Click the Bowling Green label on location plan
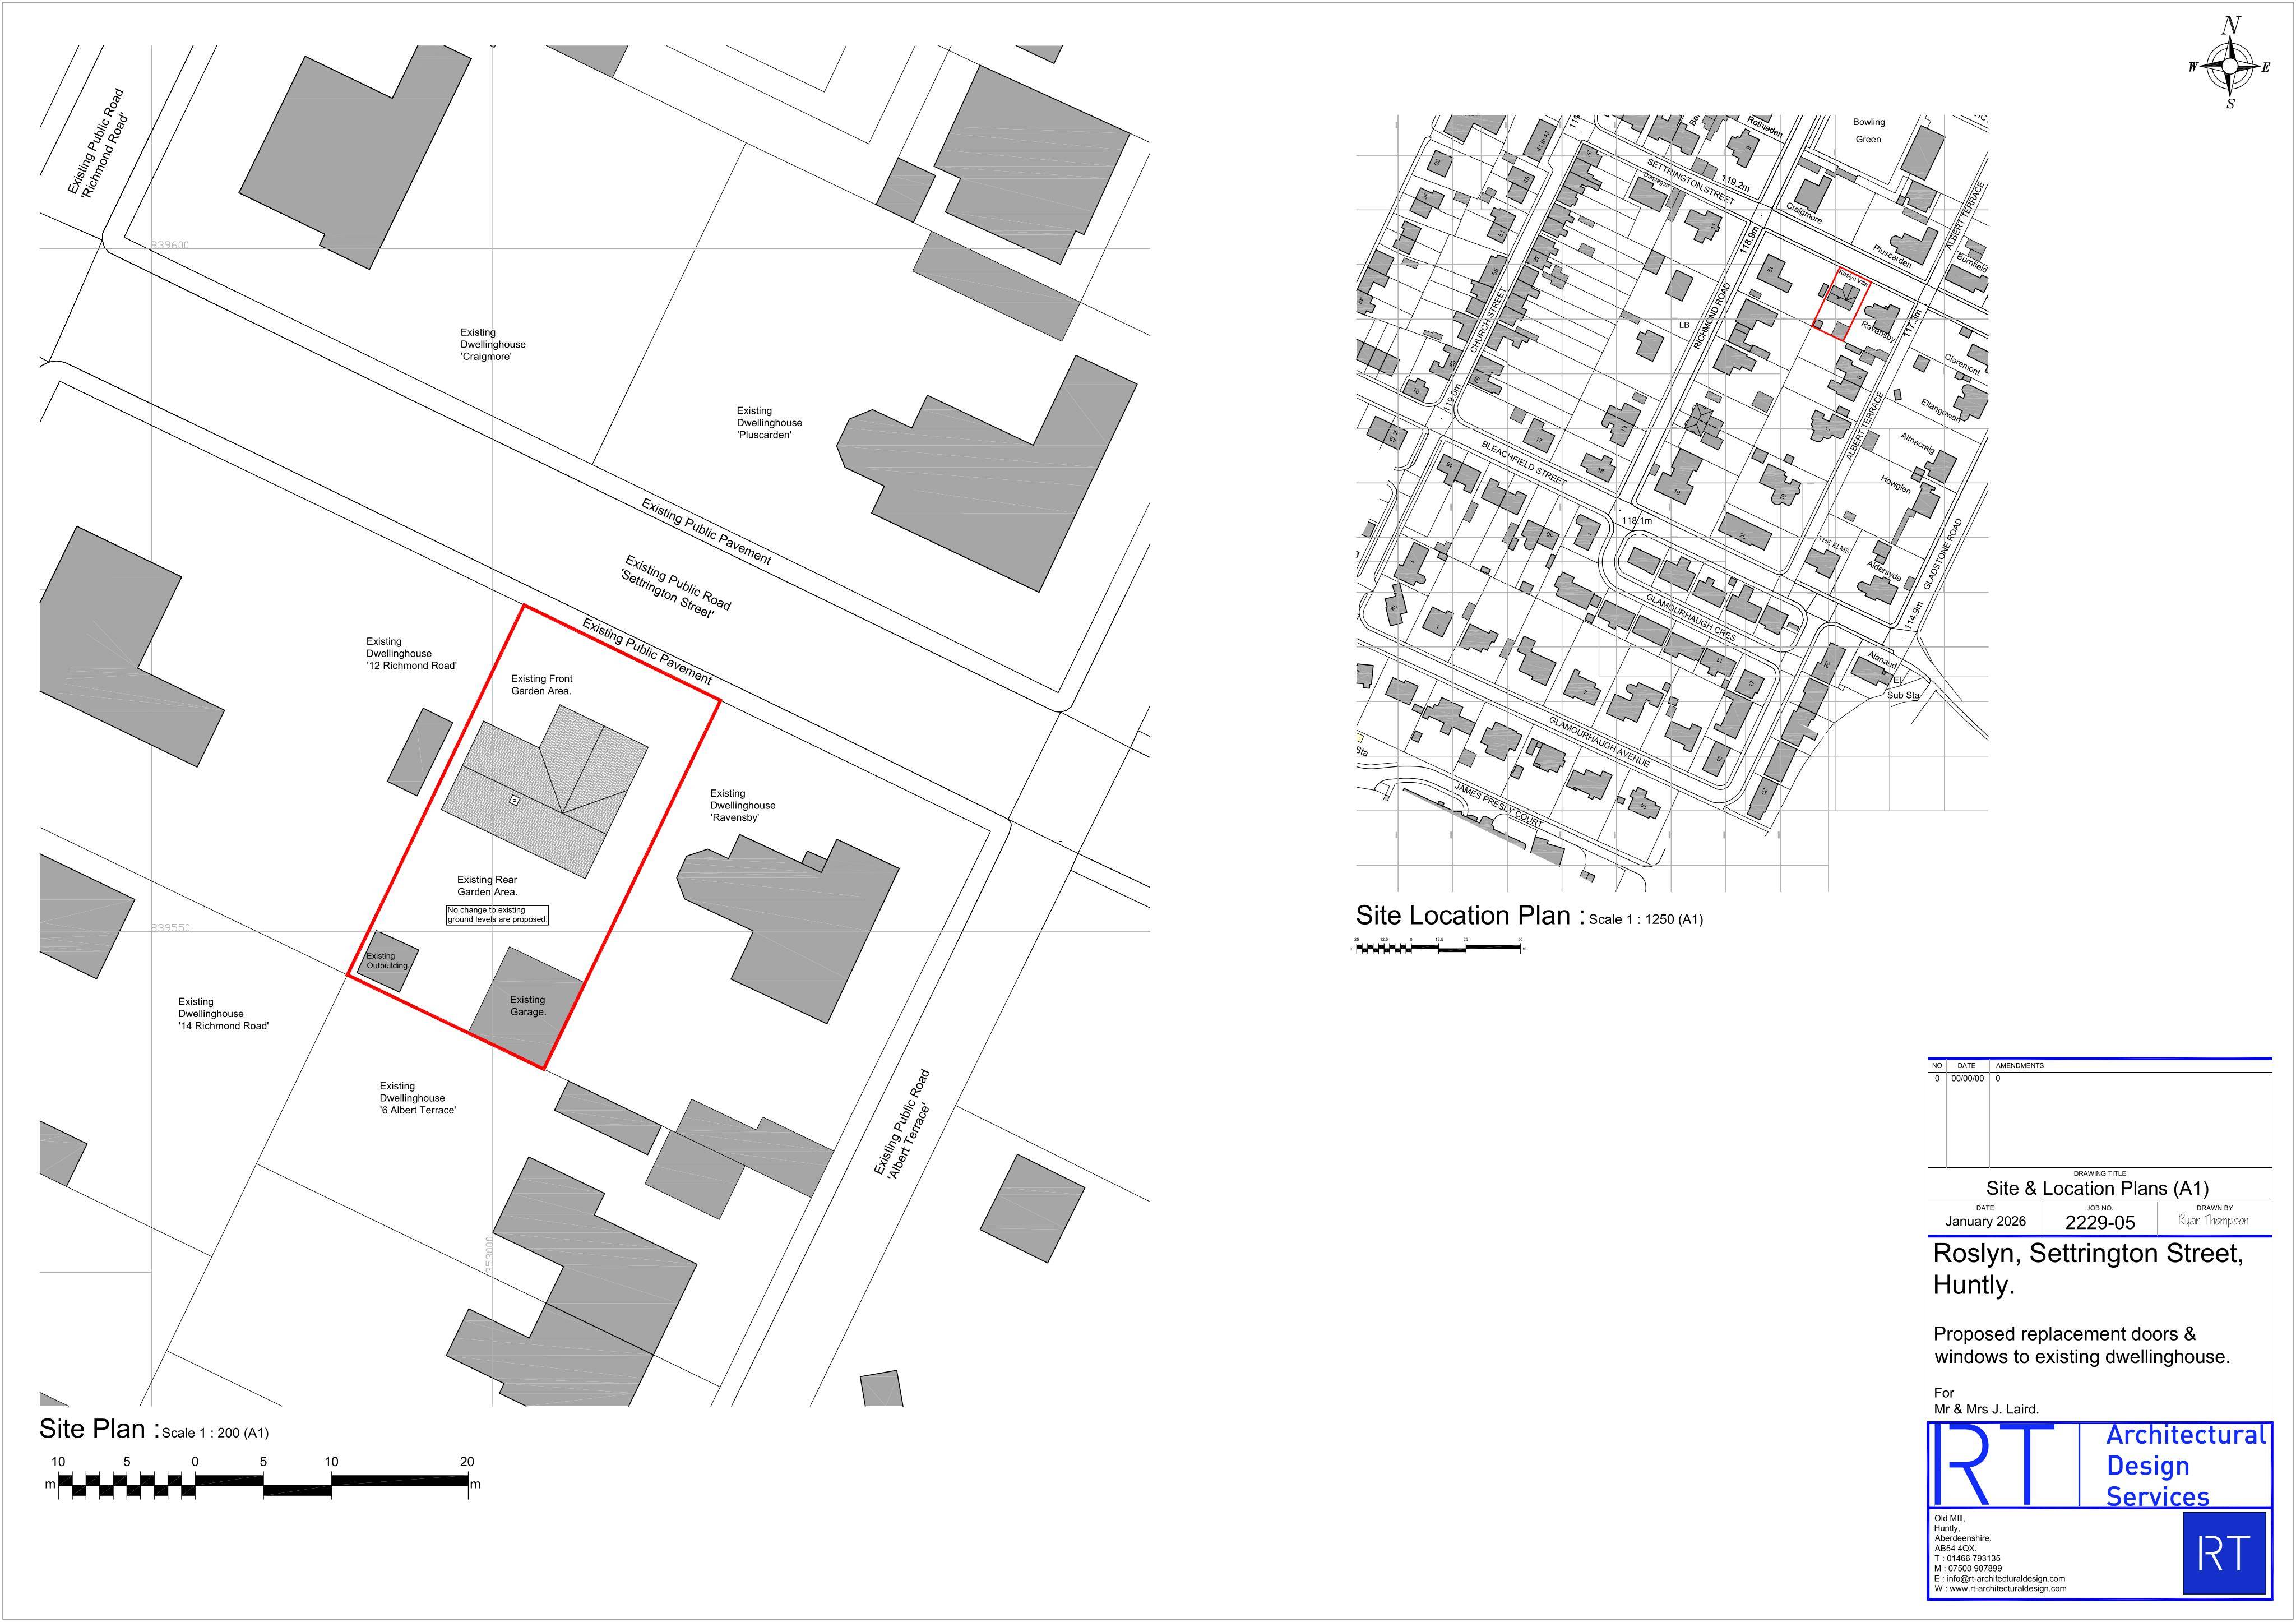This screenshot has width=2296, height=1622. tap(1868, 131)
